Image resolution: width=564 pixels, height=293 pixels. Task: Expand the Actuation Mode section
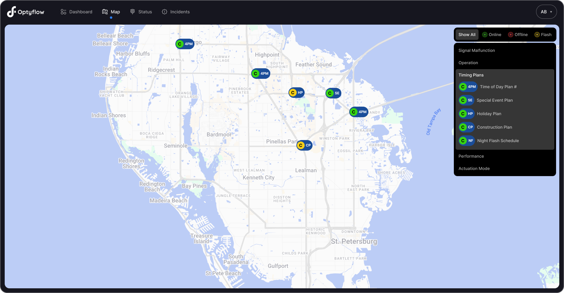[474, 168]
